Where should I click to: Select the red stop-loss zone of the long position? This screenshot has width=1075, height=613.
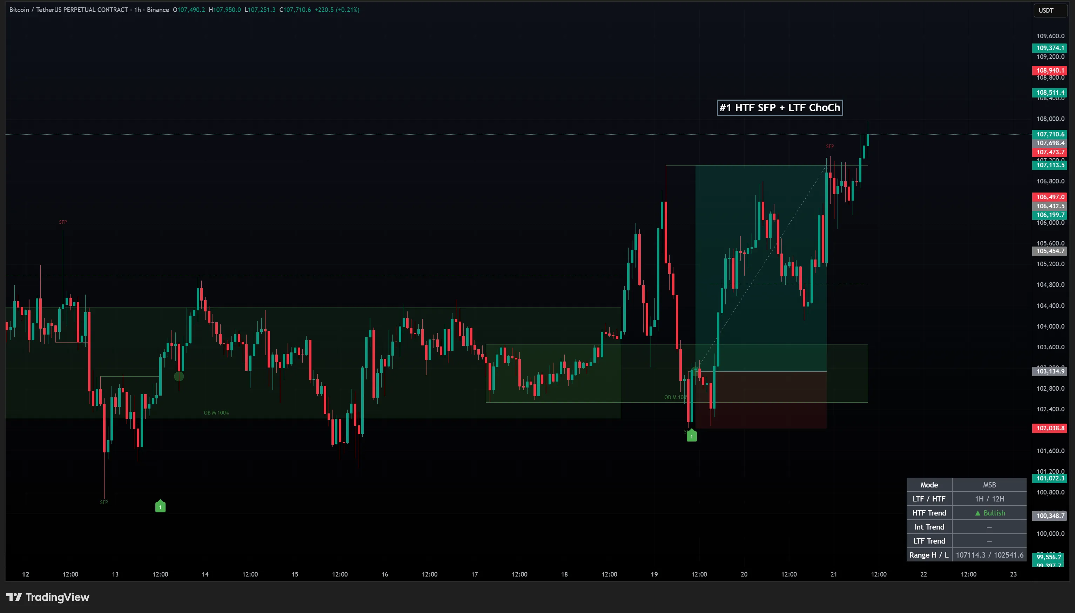[761, 400]
